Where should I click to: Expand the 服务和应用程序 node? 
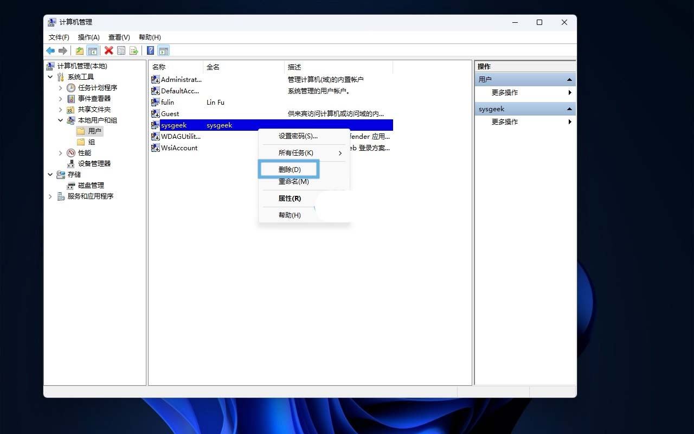50,196
